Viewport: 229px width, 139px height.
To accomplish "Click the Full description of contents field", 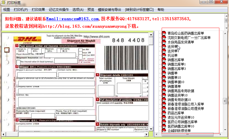I will point(123,113).
